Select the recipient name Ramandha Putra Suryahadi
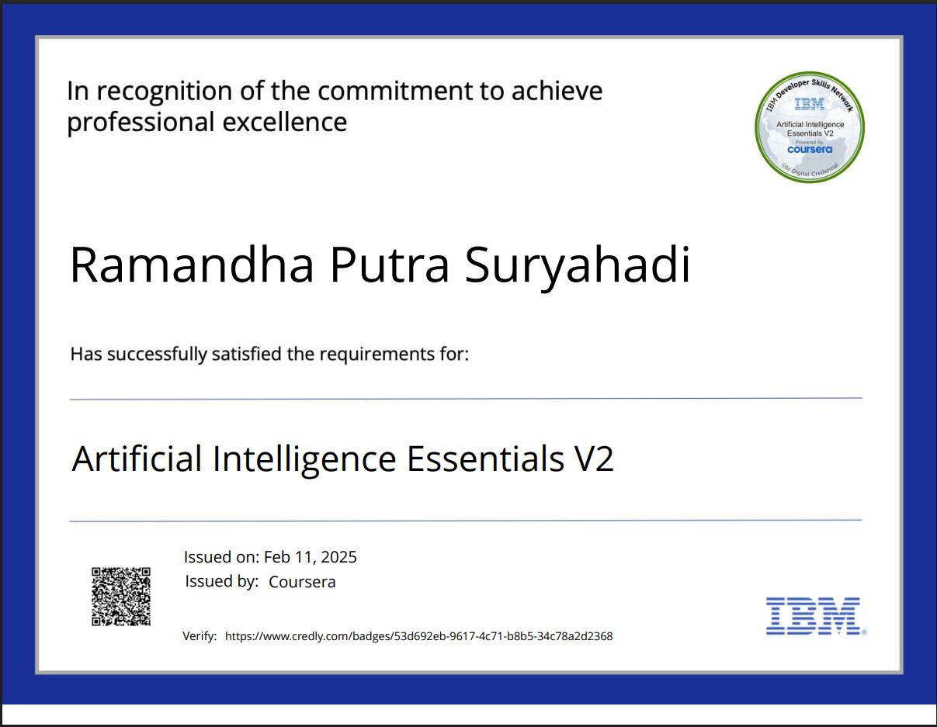 coord(380,265)
